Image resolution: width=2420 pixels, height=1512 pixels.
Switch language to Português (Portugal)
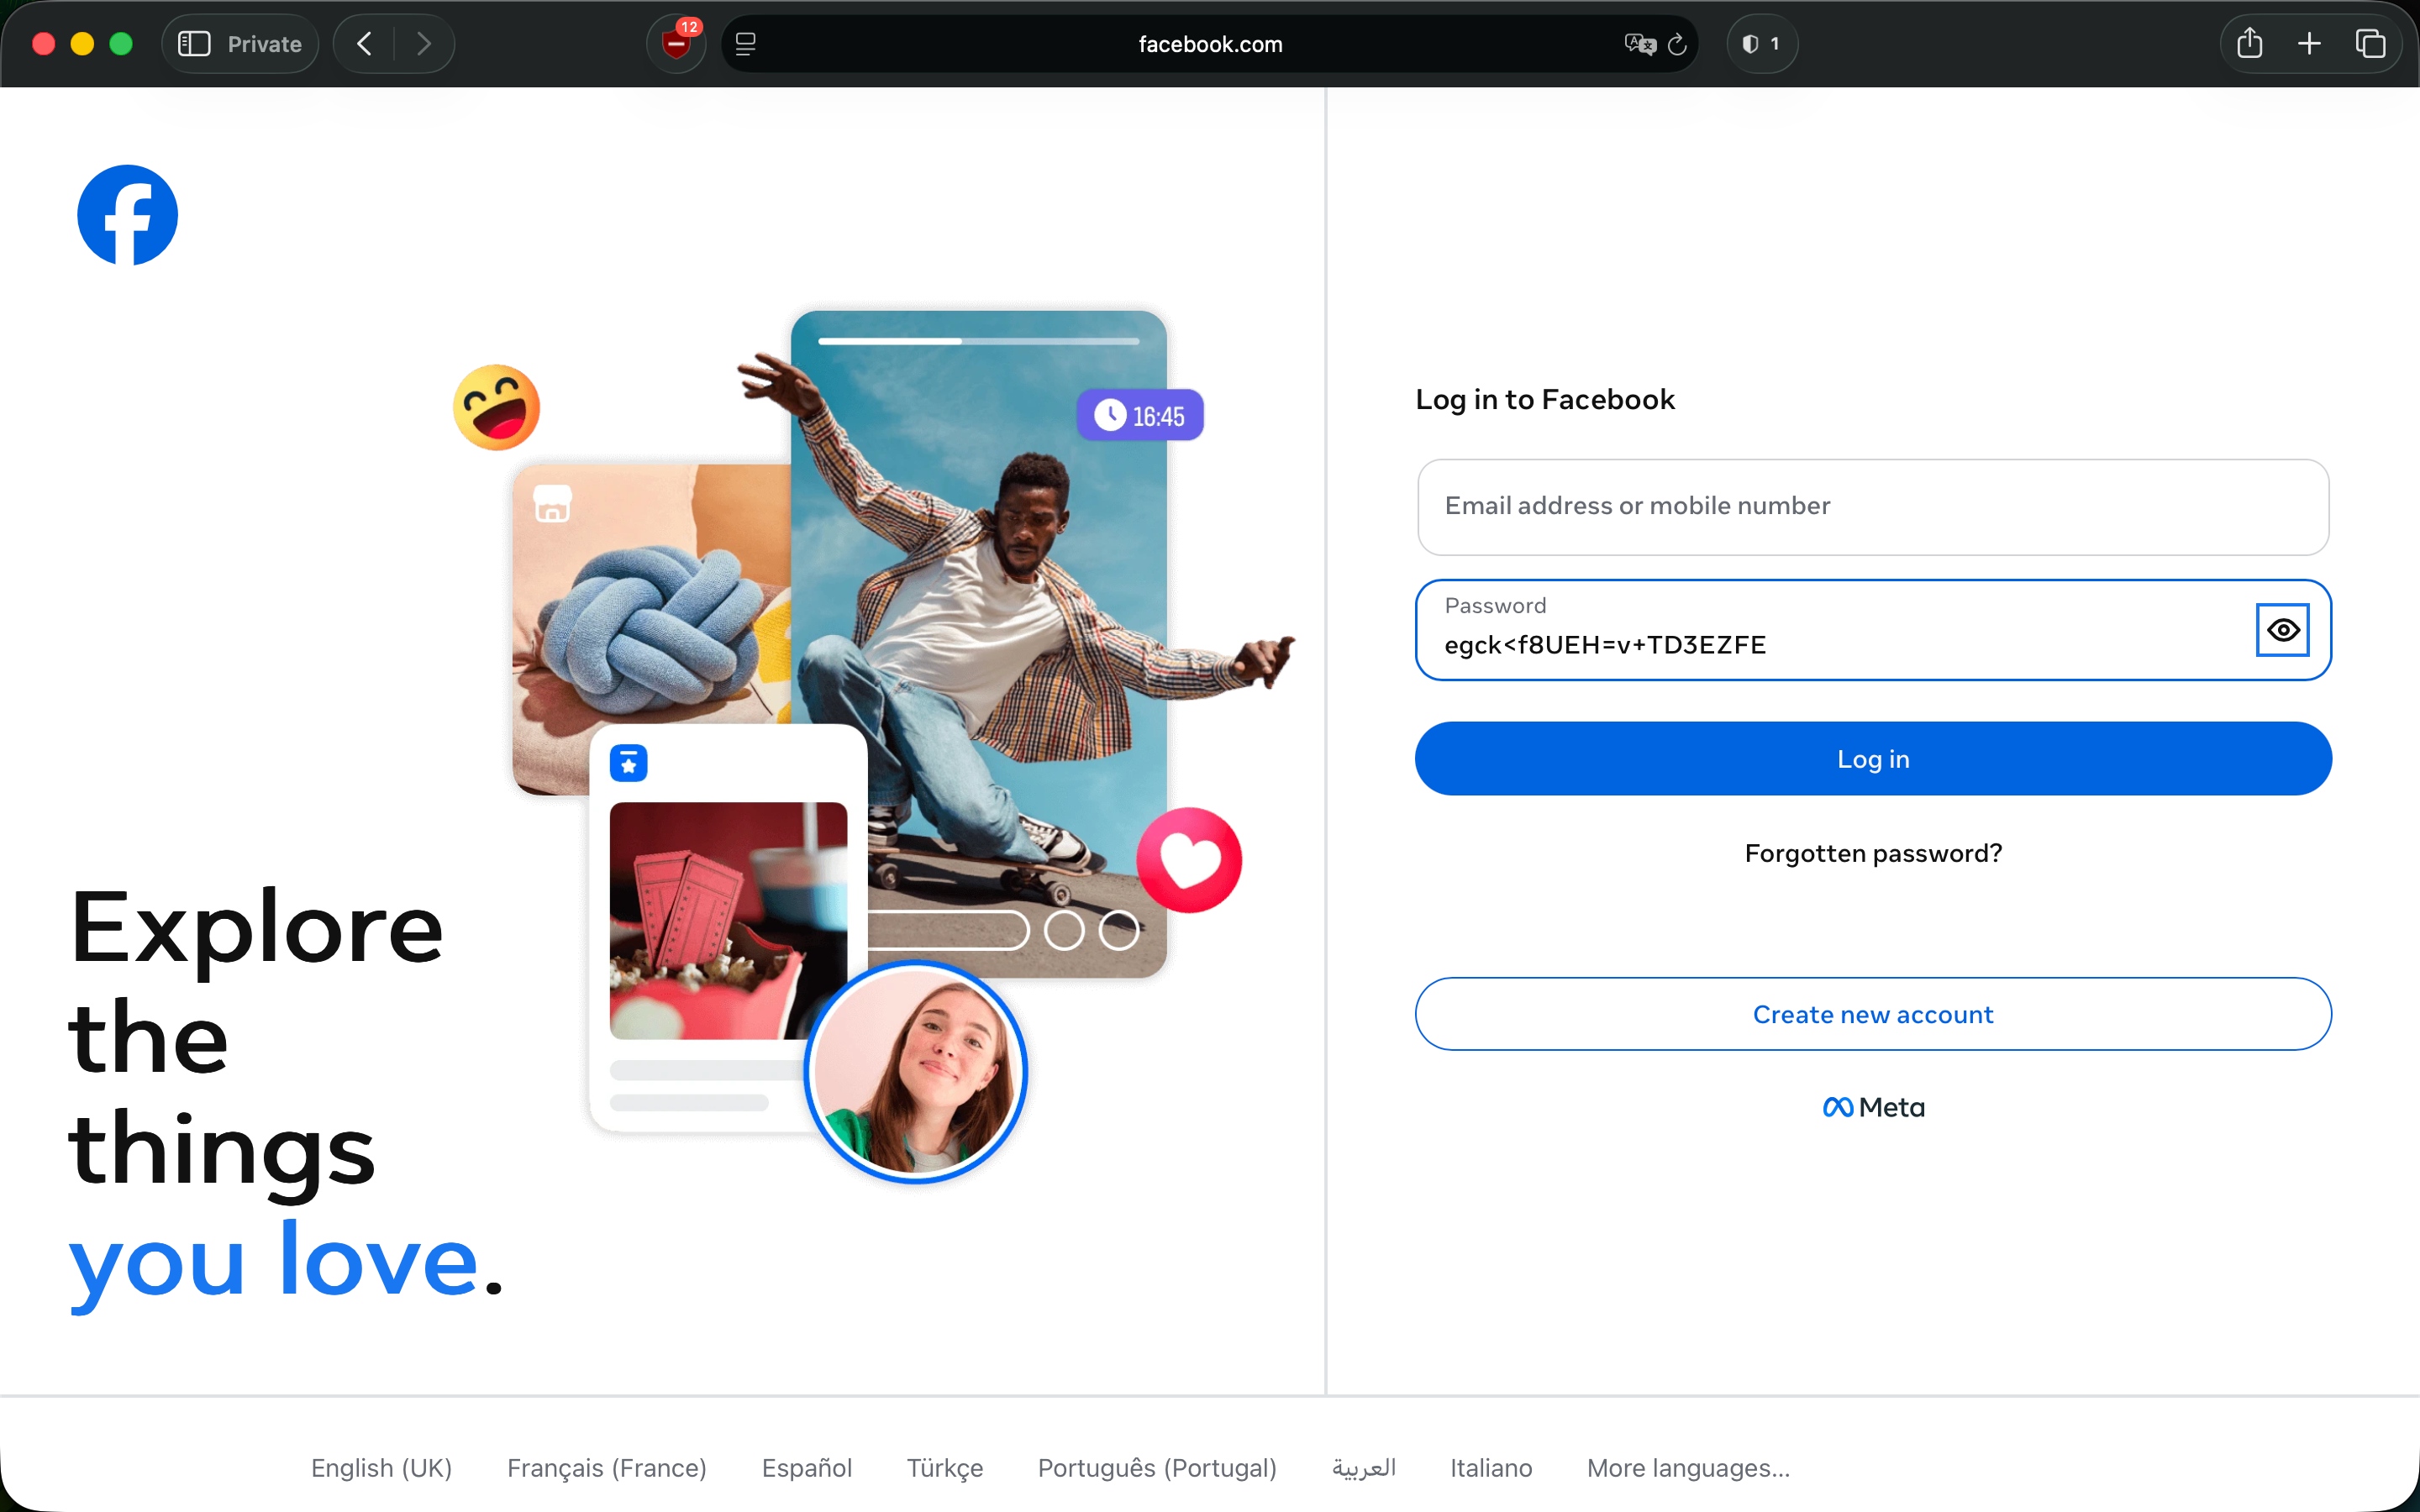point(1157,1468)
